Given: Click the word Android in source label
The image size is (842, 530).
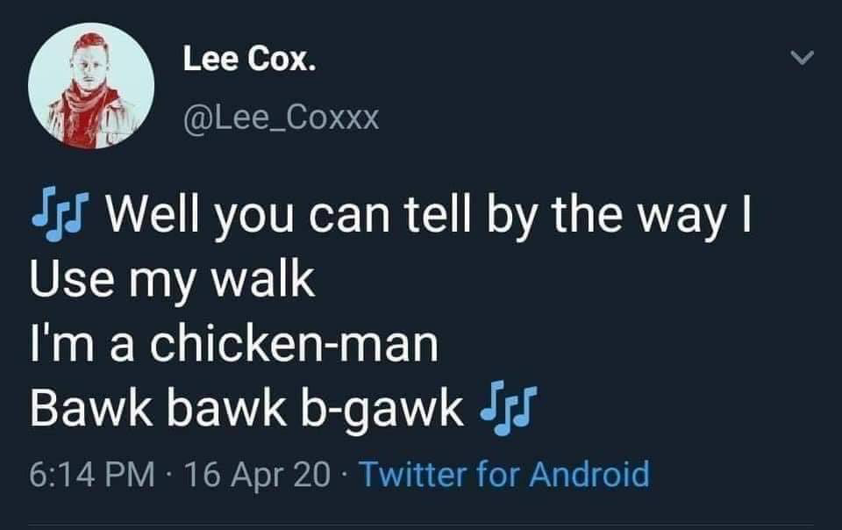Looking at the screenshot, I should (589, 474).
